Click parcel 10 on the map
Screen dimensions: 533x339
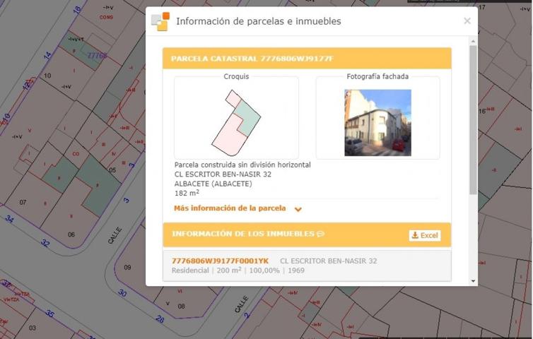coord(47,76)
